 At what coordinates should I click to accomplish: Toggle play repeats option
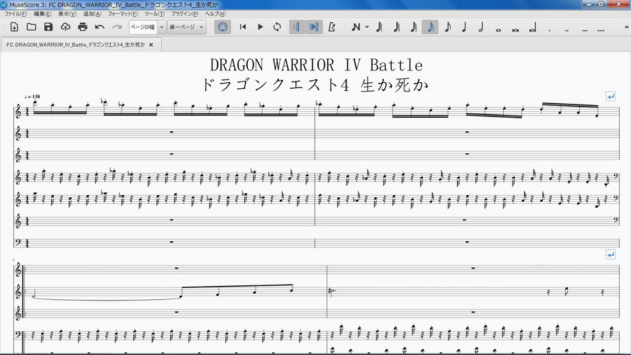296,27
